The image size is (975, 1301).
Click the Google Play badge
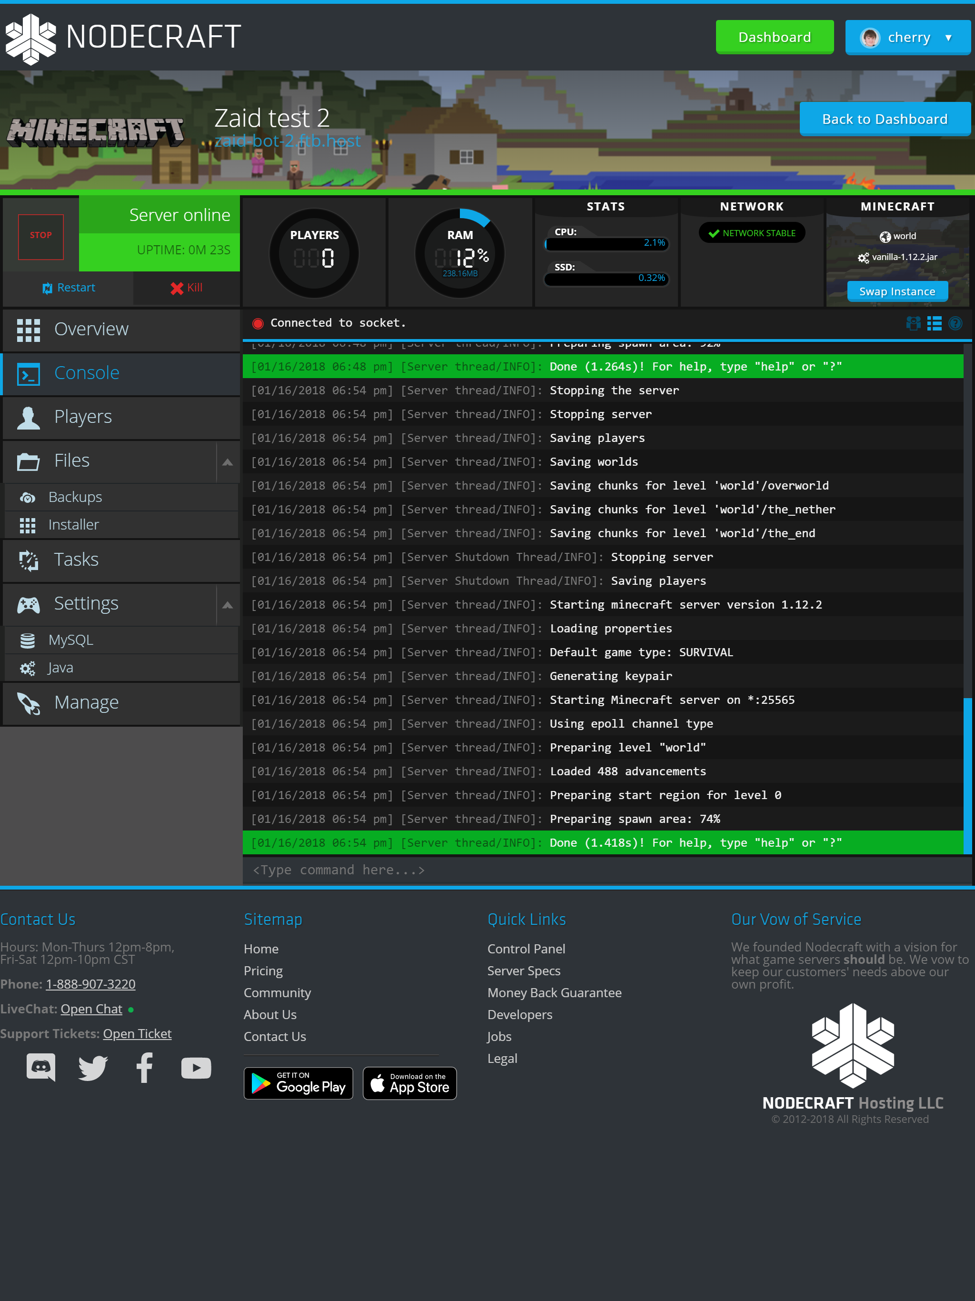pos(298,1083)
